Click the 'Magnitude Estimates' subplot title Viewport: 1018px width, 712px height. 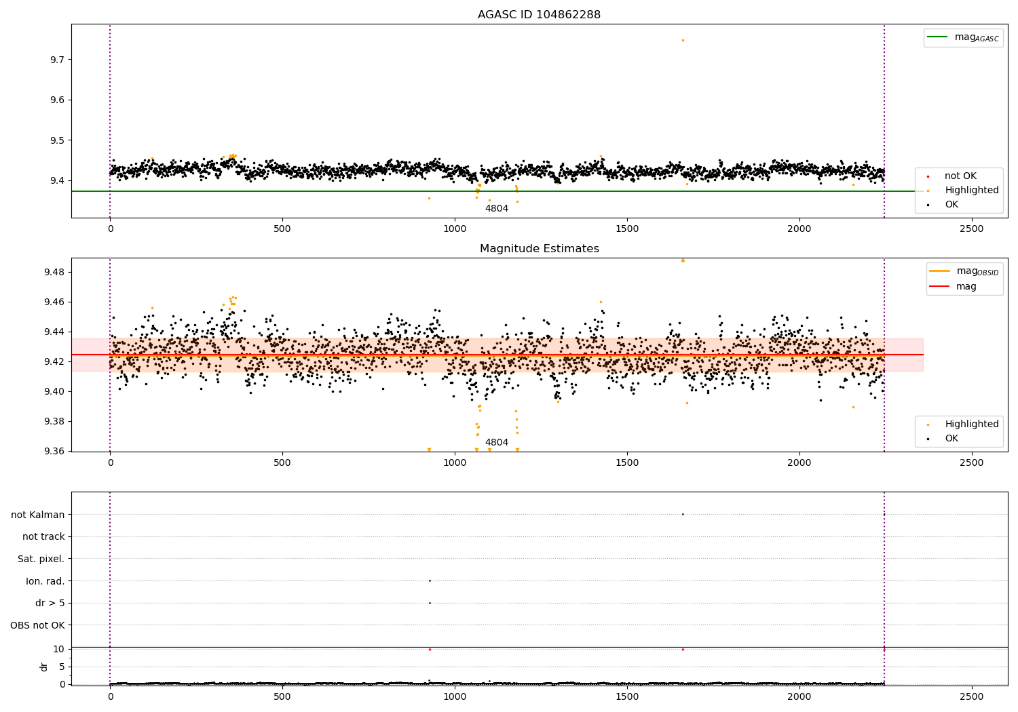(539, 249)
